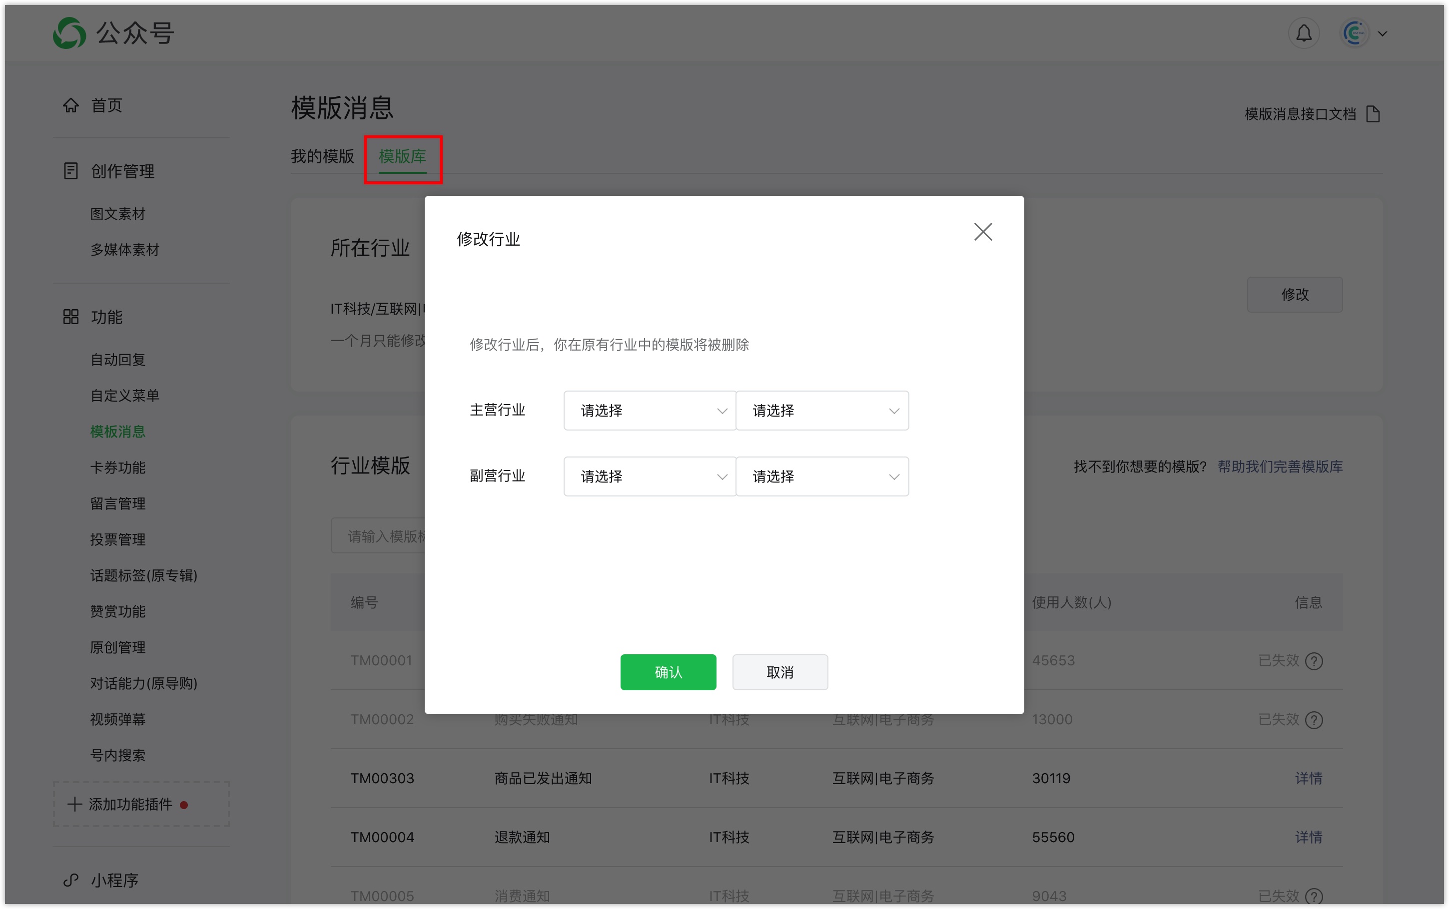Click the account avatar icon
The height and width of the screenshot is (909, 1449).
(x=1354, y=33)
